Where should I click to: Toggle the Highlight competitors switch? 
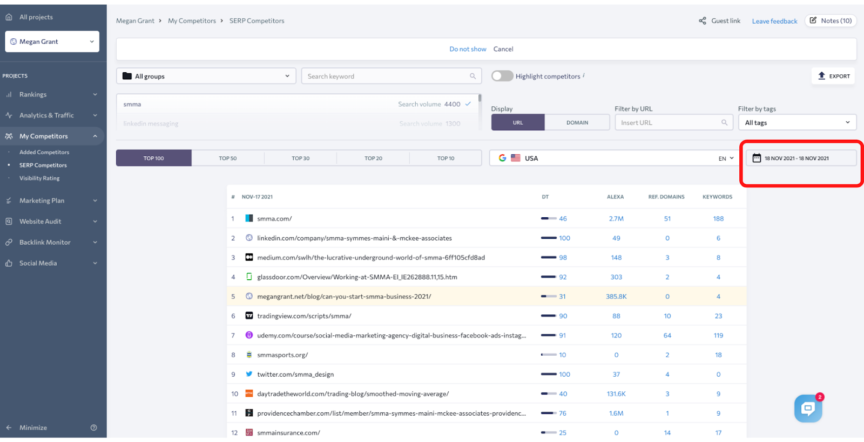pyautogui.click(x=502, y=76)
